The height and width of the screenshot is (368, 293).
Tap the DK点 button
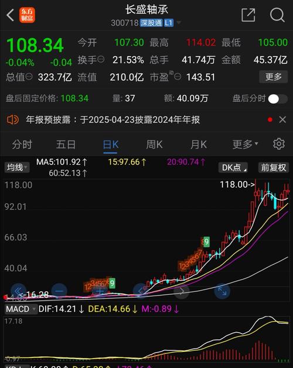(x=233, y=167)
